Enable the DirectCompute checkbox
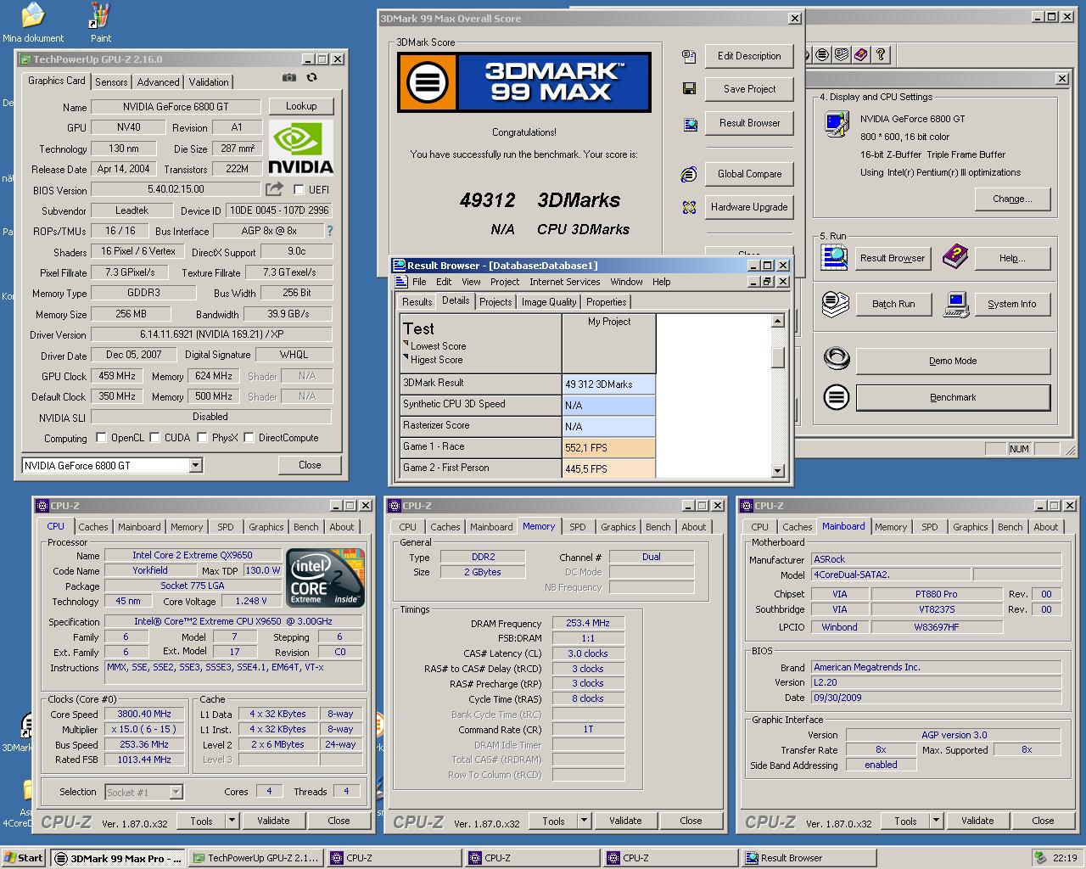The image size is (1086, 869). pyautogui.click(x=249, y=438)
